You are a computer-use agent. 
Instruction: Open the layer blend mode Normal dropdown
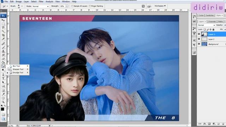click(x=206, y=25)
